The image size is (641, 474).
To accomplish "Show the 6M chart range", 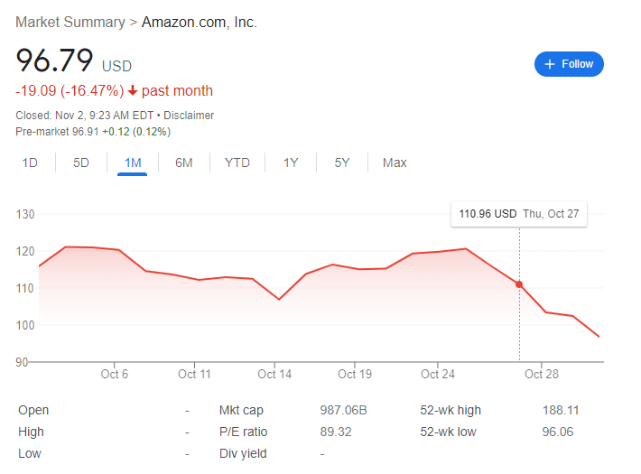I will [184, 163].
